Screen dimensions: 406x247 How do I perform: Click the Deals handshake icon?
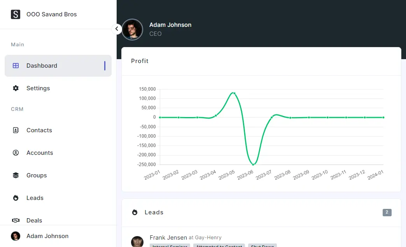(x=16, y=220)
